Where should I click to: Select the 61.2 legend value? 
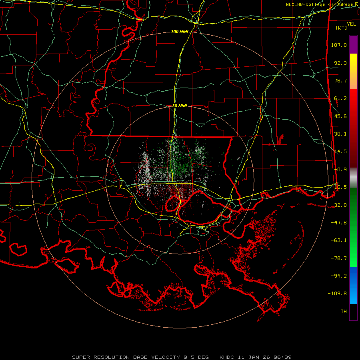pyautogui.click(x=340, y=98)
